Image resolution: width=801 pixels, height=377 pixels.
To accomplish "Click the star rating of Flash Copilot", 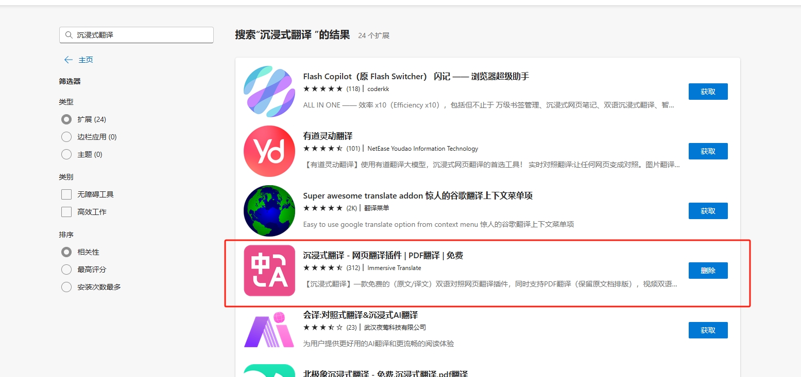I will pyautogui.click(x=323, y=89).
